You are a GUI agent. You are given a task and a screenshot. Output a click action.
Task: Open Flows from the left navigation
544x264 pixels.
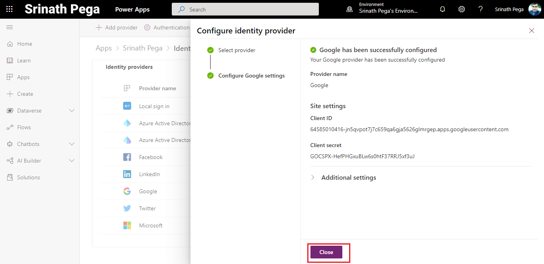pos(24,127)
